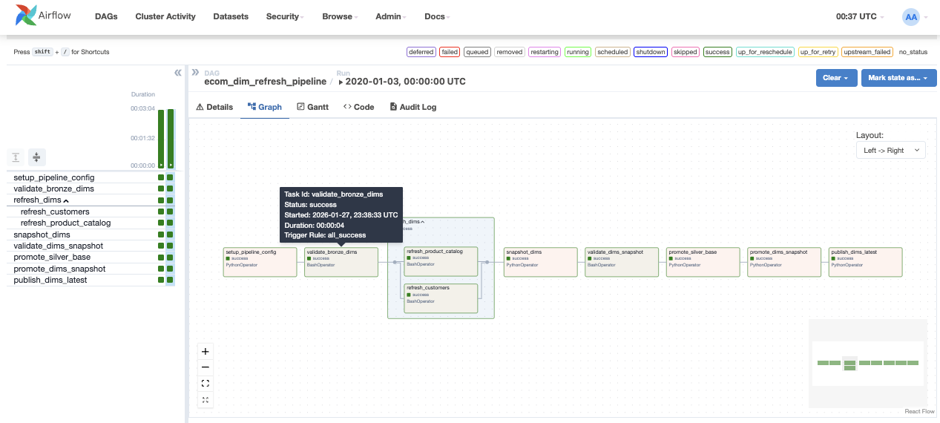Open the Security dropdown menu
940x423 pixels.
tap(285, 16)
